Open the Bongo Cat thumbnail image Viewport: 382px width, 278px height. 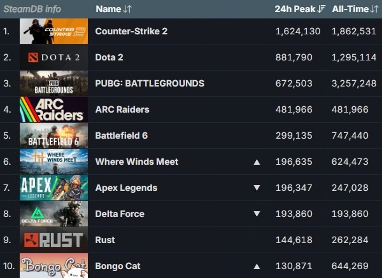click(53, 265)
